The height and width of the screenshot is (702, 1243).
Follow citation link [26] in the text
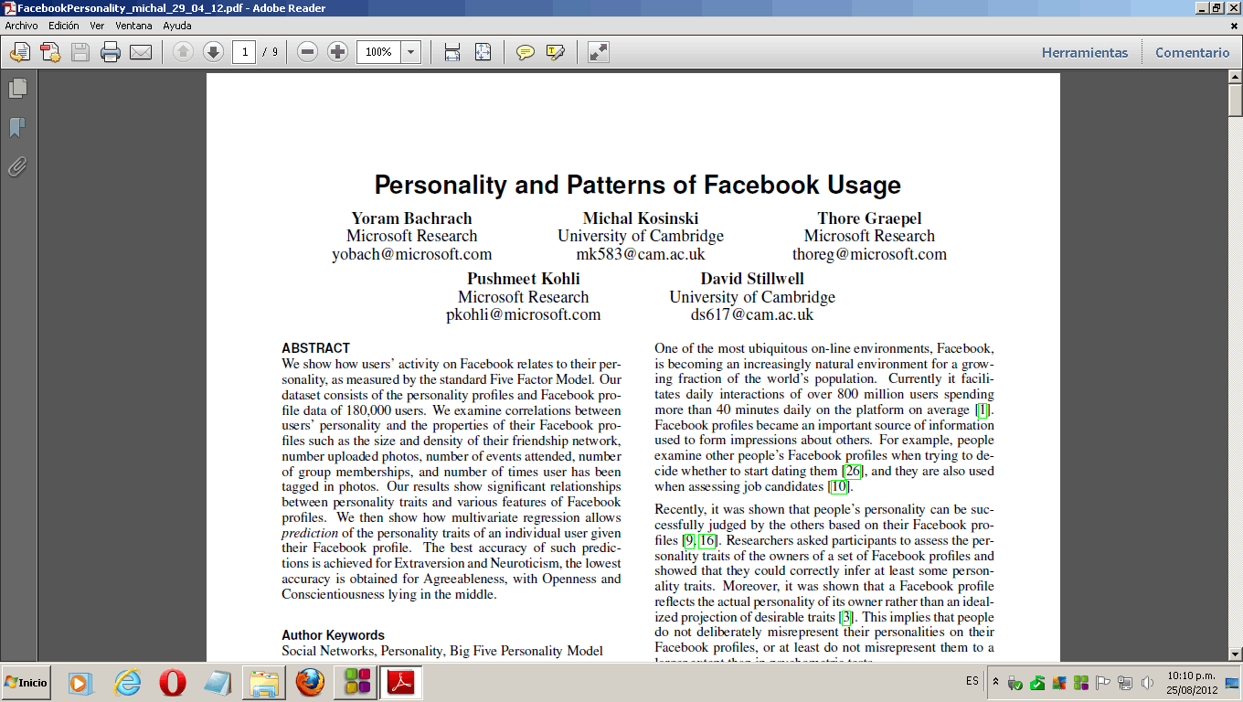(x=853, y=471)
